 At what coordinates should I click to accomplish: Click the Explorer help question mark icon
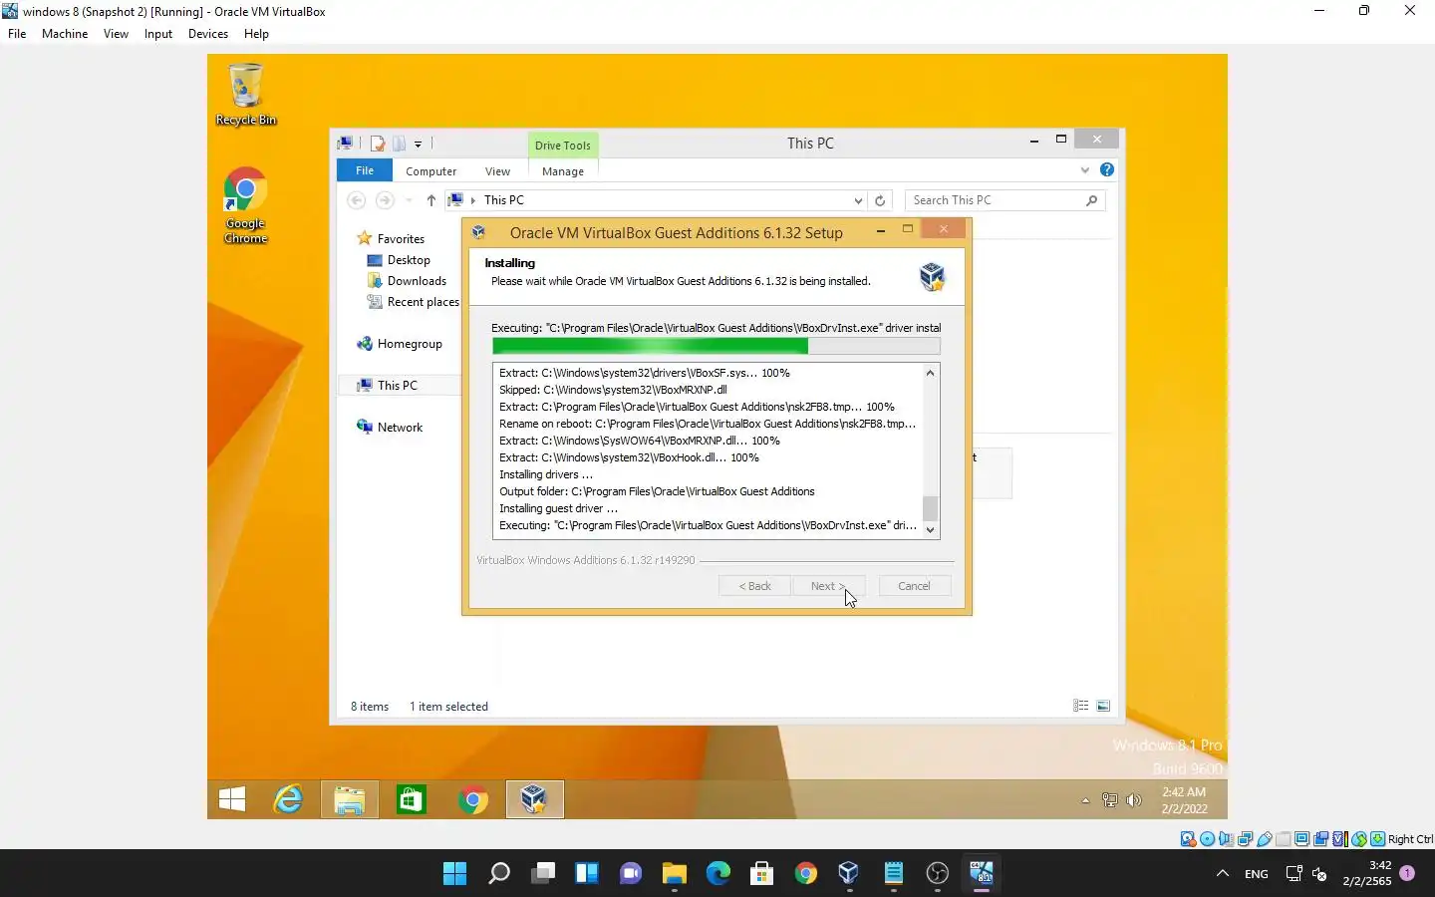tap(1107, 170)
